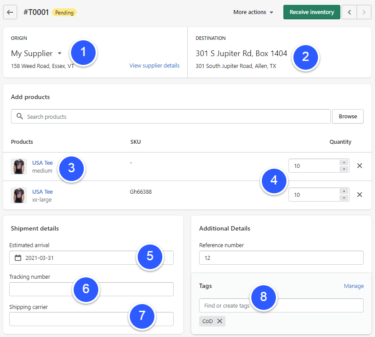
Task: Go to the next transfer with the chevron
Action: pyautogui.click(x=364, y=12)
